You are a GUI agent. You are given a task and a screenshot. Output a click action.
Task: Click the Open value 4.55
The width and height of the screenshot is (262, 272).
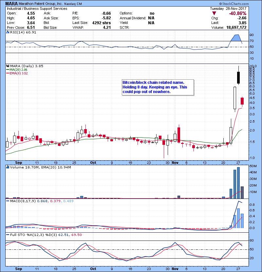pos(31,13)
